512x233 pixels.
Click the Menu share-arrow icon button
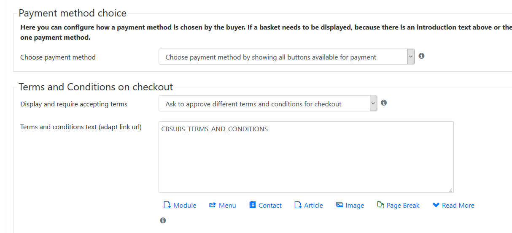[213, 205]
